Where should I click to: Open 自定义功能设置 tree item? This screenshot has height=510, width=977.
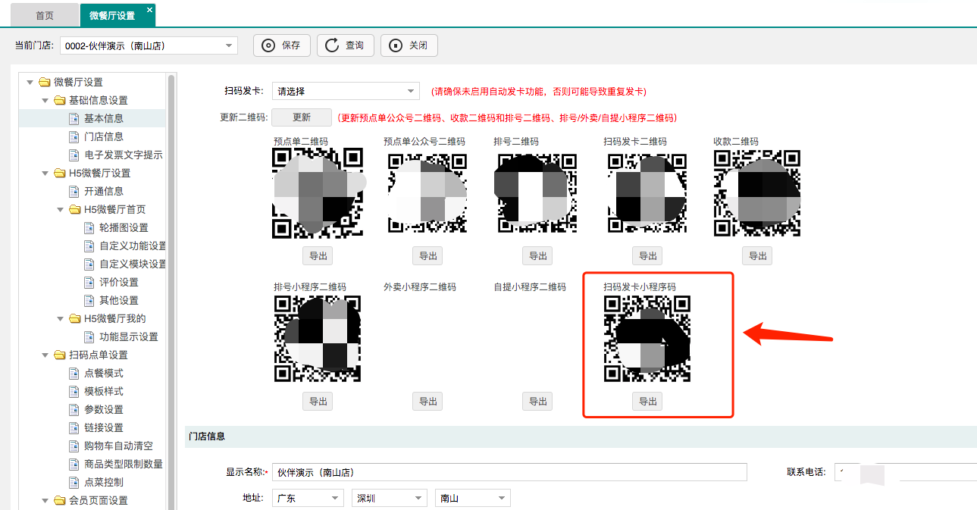pyautogui.click(x=133, y=246)
